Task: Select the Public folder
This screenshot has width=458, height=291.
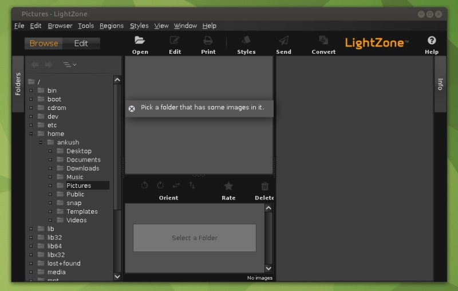Action: (76, 194)
